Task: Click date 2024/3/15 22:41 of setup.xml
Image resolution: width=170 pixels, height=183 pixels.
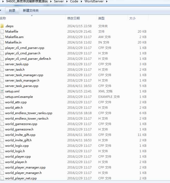Action: (x=79, y=91)
